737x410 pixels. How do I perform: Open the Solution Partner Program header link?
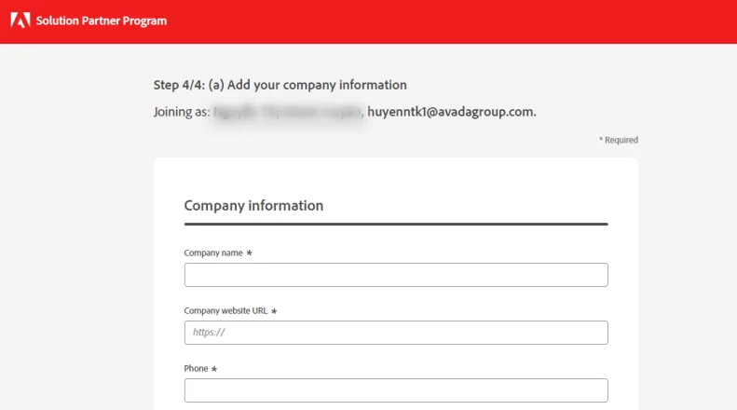click(x=102, y=20)
